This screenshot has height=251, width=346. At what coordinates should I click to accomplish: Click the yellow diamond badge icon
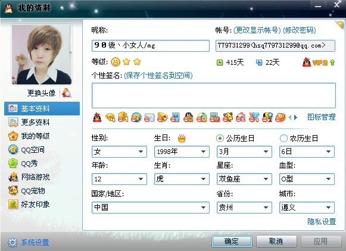(x=110, y=117)
